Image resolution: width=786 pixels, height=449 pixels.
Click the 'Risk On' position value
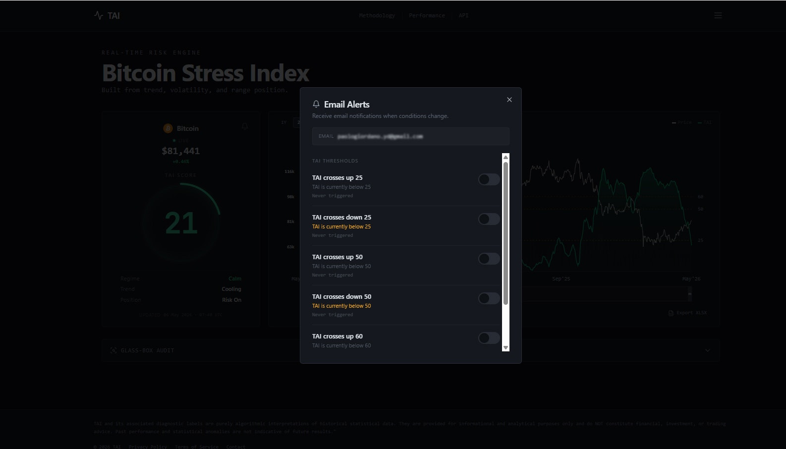point(231,300)
